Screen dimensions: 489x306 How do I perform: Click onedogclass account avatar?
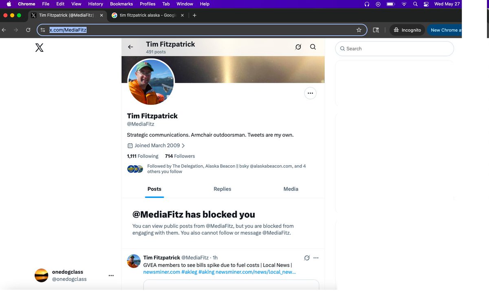pos(42,275)
